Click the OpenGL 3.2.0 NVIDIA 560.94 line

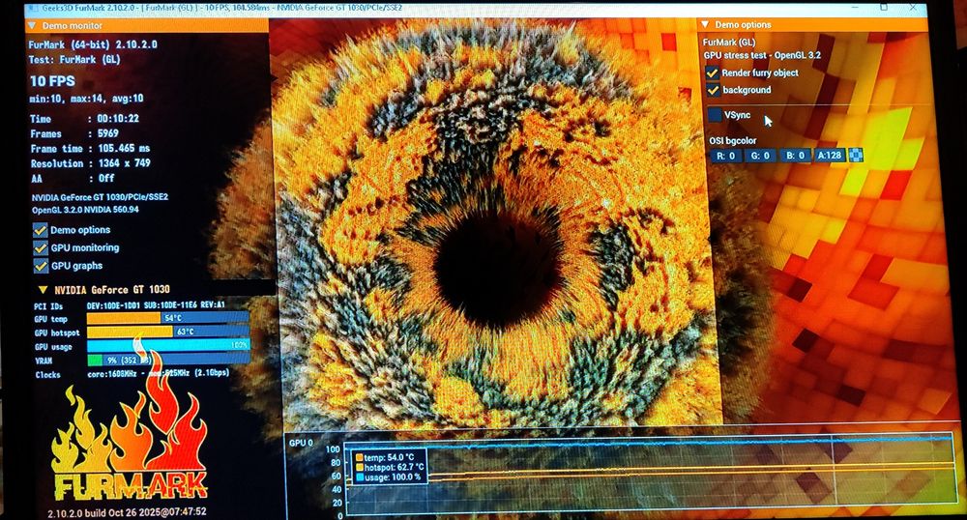click(85, 210)
